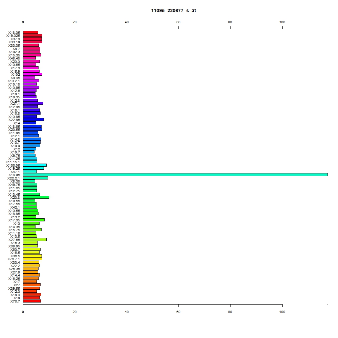
Task: Select the X15.1 label
Action: click(x=15, y=111)
